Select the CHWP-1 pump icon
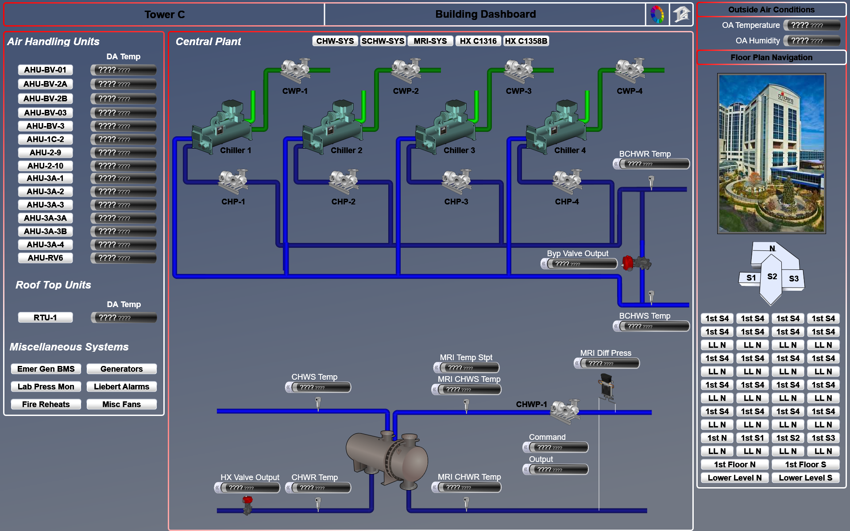Screen dimensions: 850x531 564,409
